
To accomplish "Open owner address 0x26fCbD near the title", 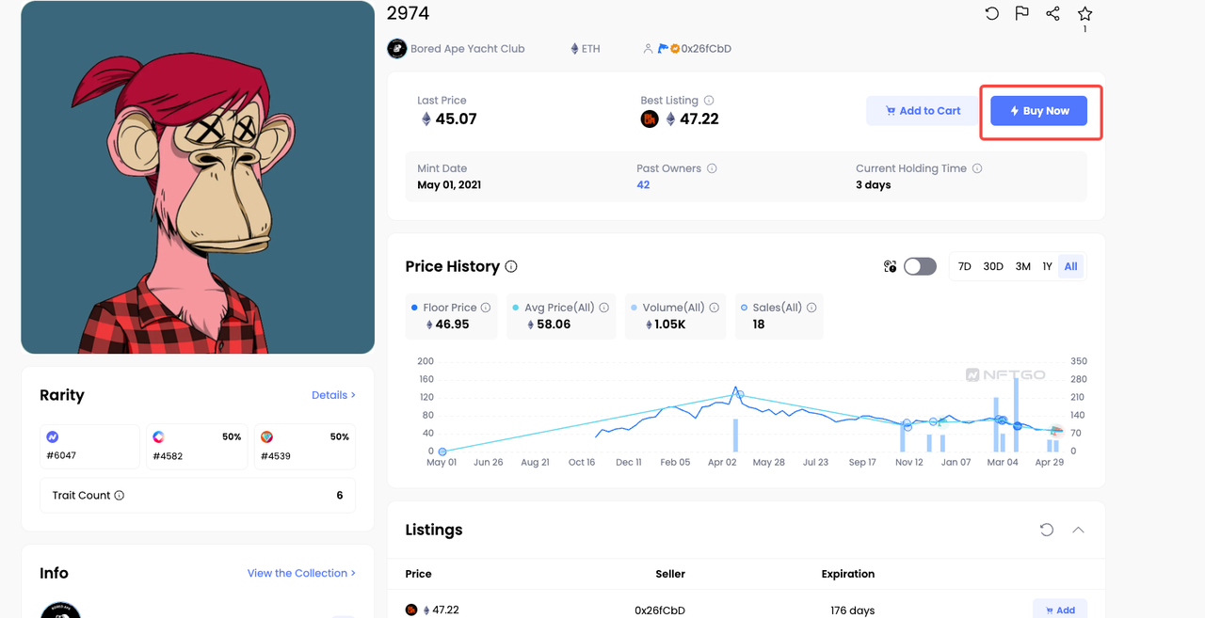I will click(706, 48).
